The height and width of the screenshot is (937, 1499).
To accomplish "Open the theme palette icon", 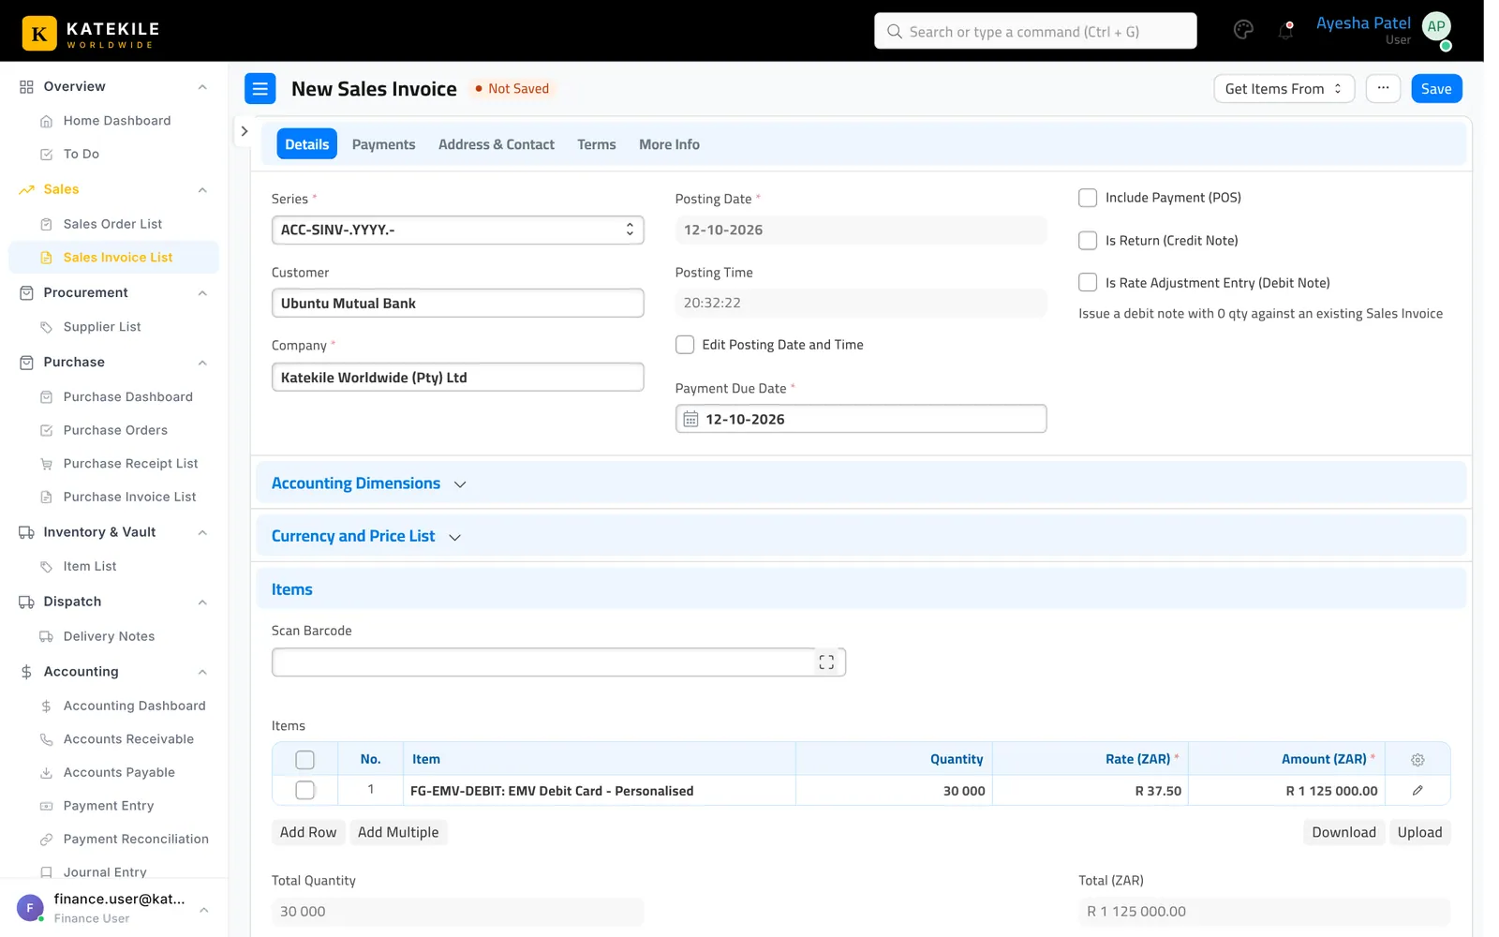I will point(1243,31).
